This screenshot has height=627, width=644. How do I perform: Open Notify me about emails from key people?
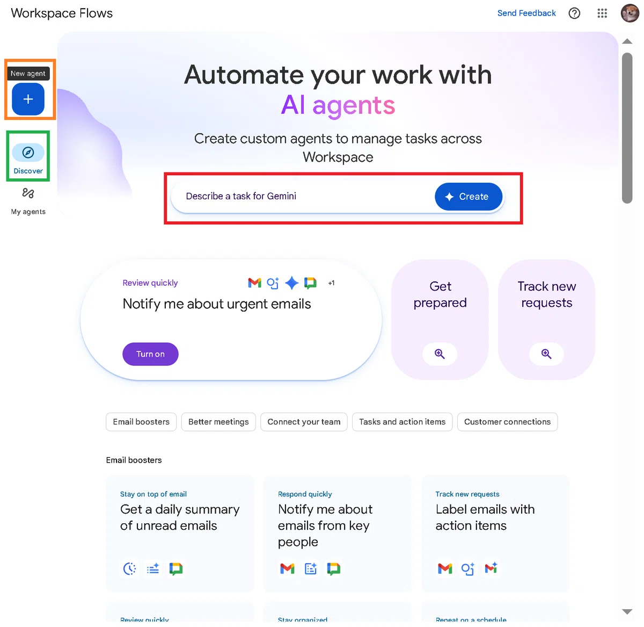(338, 534)
